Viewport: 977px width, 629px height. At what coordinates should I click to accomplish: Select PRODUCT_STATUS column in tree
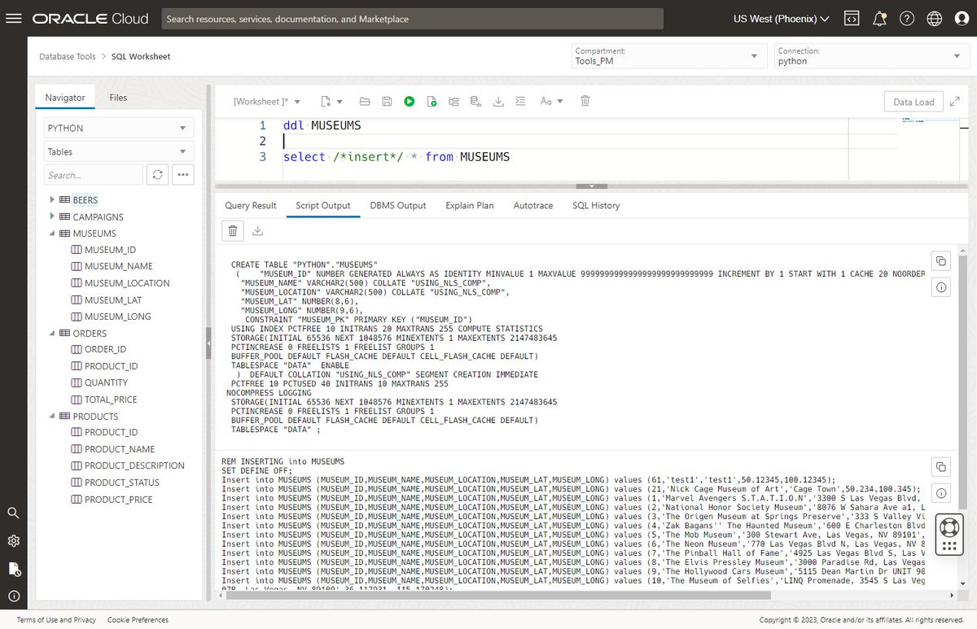pos(122,483)
